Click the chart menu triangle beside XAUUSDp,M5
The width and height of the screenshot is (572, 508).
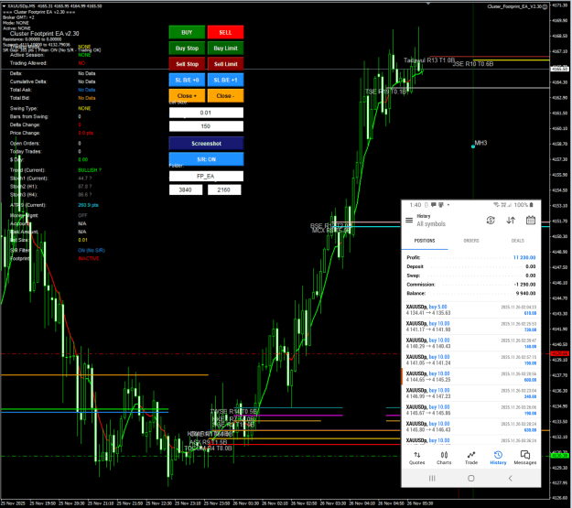[x=4, y=5]
